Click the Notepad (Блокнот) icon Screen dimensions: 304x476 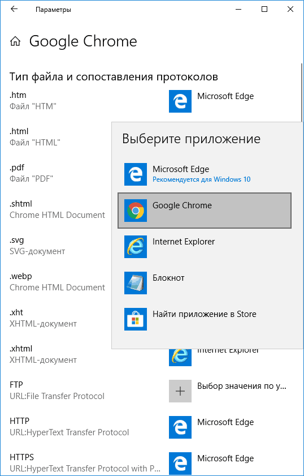pos(136,283)
